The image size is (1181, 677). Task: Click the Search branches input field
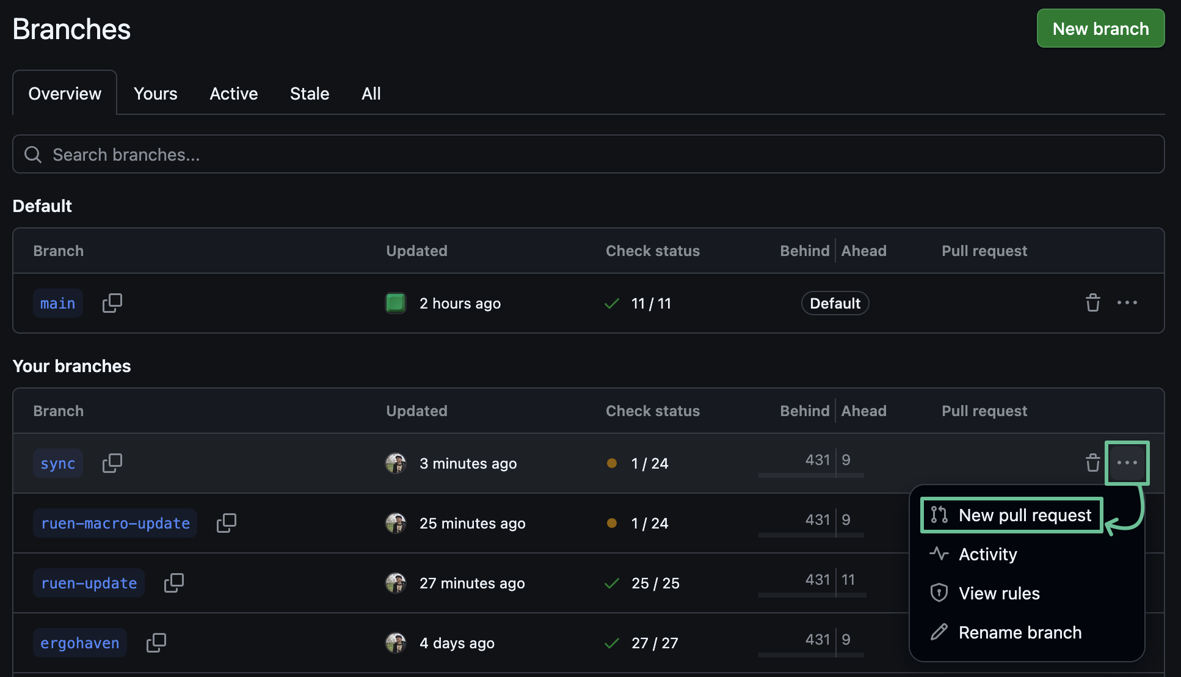click(x=588, y=155)
